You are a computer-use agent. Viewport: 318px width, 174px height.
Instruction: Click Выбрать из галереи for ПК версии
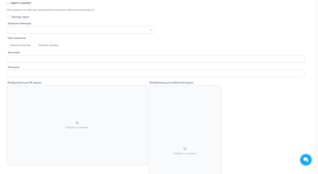tap(77, 127)
